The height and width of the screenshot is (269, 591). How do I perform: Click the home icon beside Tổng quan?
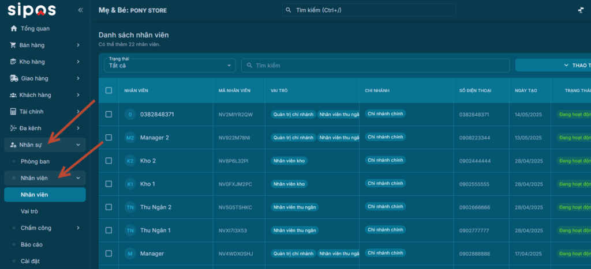(x=14, y=29)
